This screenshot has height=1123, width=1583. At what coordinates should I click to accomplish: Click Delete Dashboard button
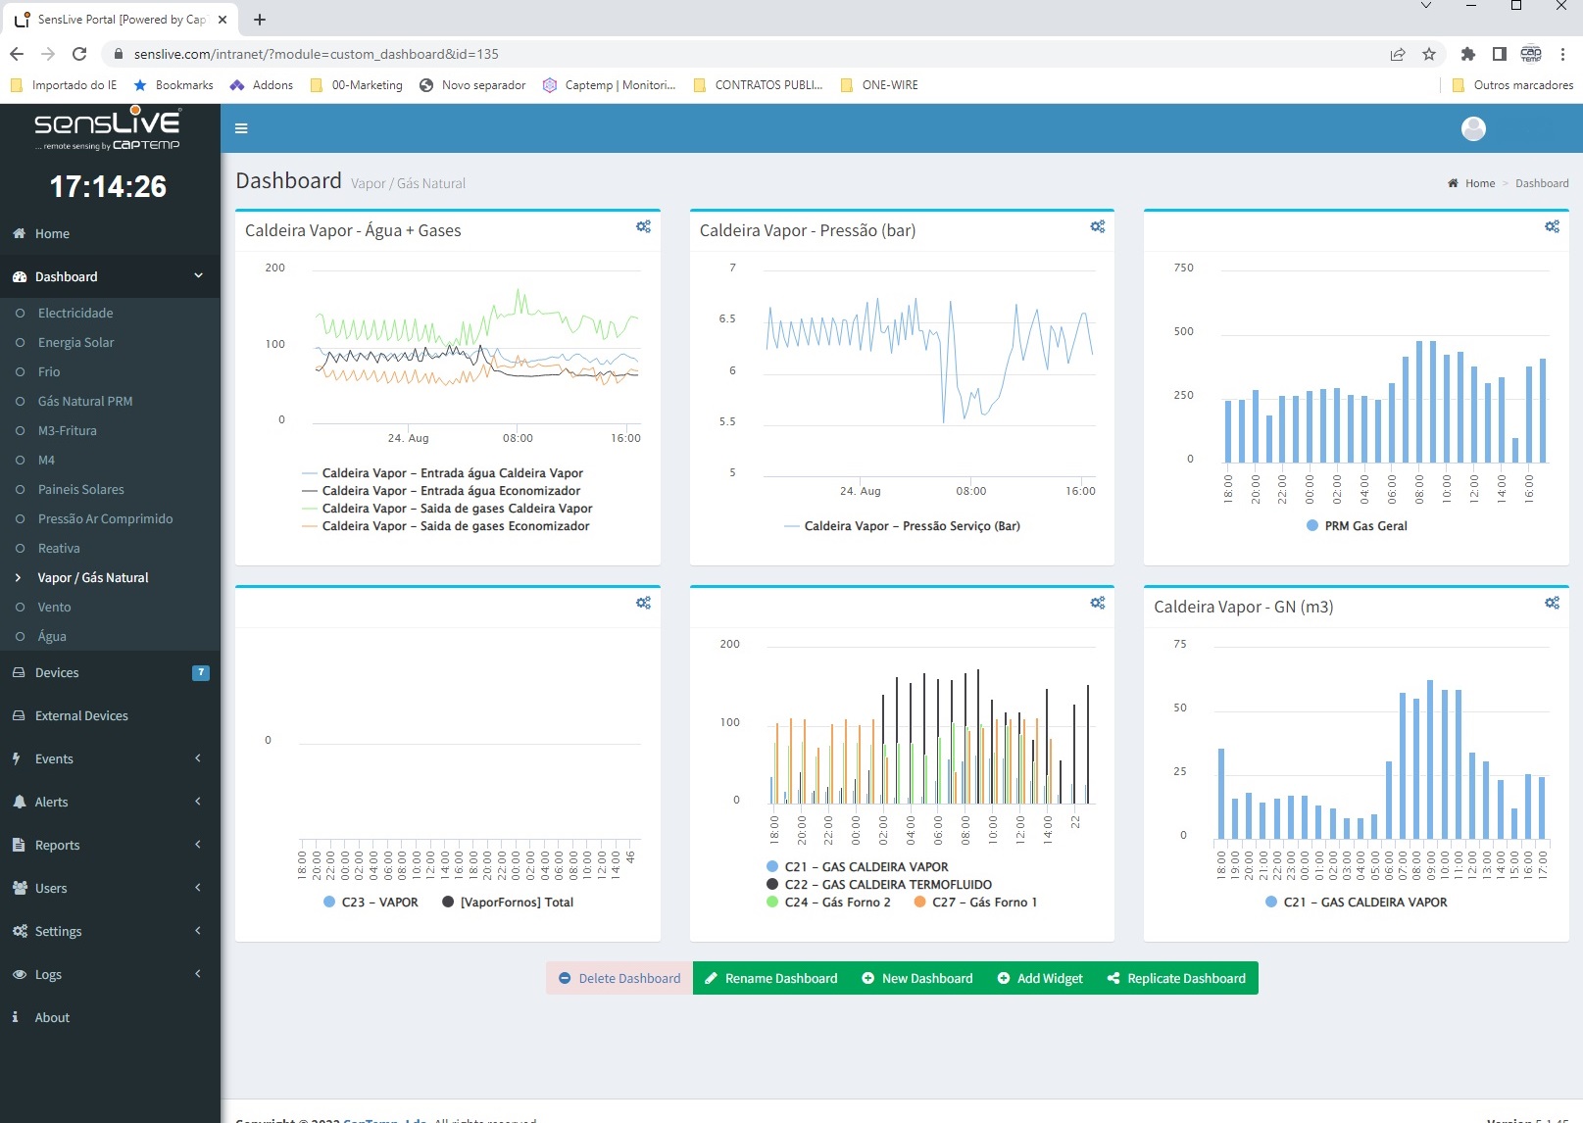click(619, 978)
